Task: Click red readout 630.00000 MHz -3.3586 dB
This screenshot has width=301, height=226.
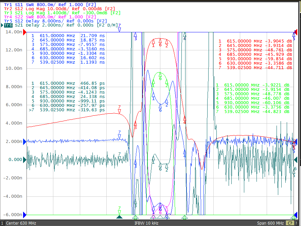Action: point(255,63)
